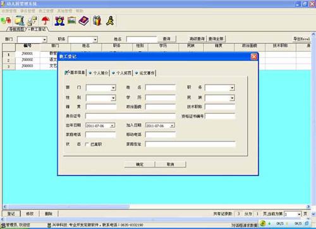Click the 查询全部 button
The height and width of the screenshot is (229, 316).
point(216,39)
